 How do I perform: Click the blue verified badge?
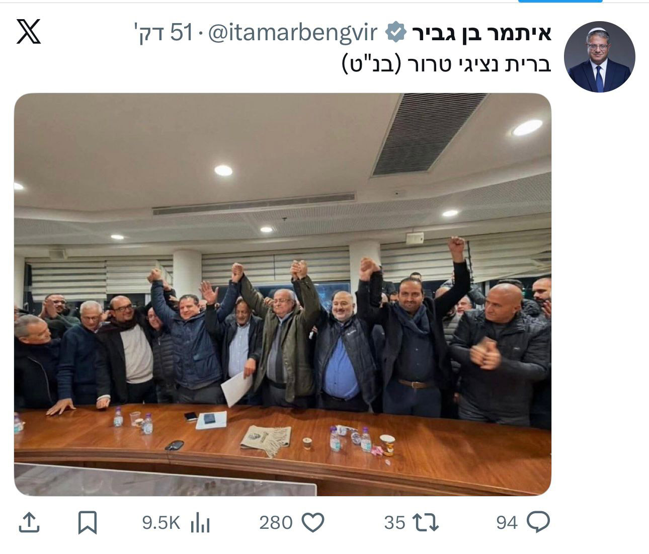tap(395, 33)
